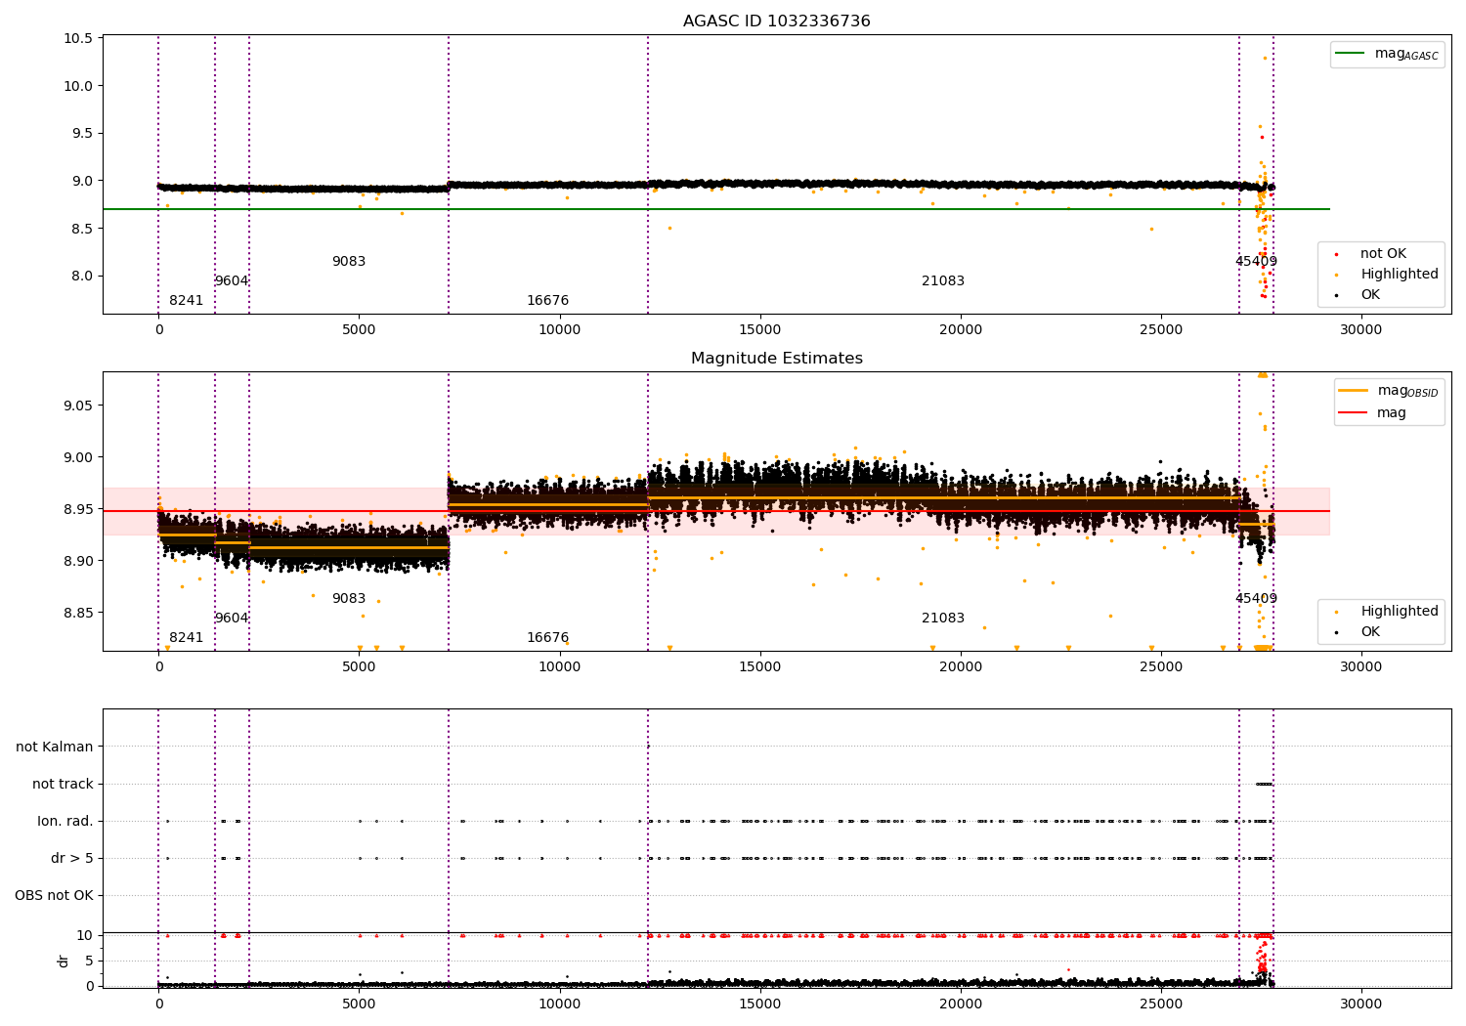
Task: Click the 10000 x-axis tick under middle plot
Action: click(x=560, y=667)
